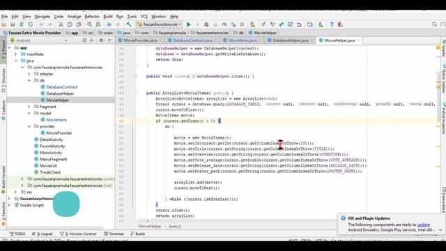Collapse the model package

coord(29,113)
